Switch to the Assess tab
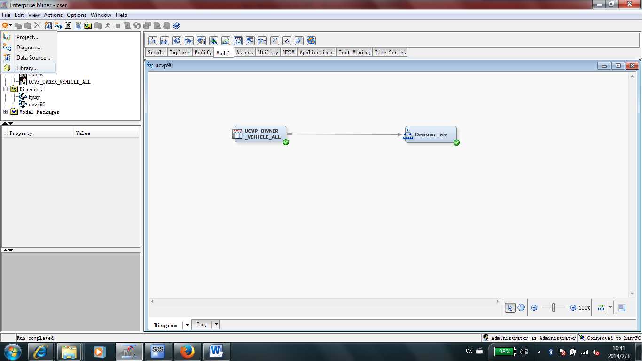 click(244, 52)
